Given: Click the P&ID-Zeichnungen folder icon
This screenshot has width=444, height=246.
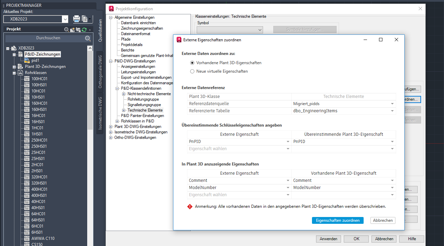Looking at the screenshot, I should click(x=21, y=54).
